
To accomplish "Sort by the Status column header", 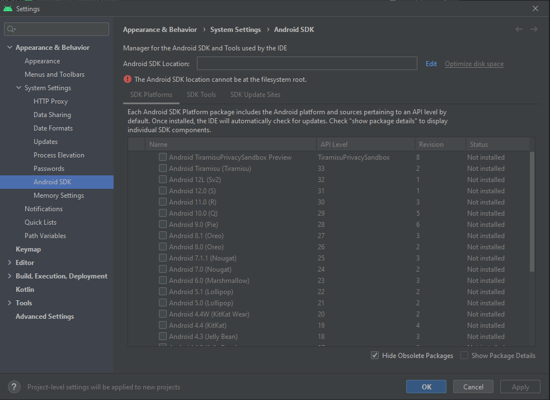I will [497, 145].
